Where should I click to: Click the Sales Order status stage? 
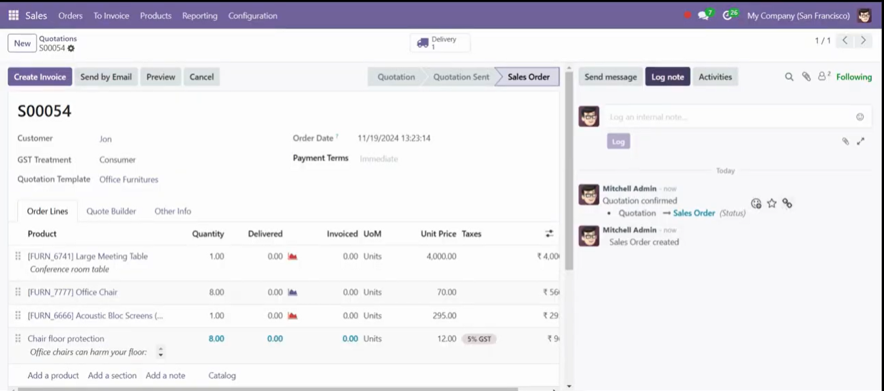coord(529,77)
